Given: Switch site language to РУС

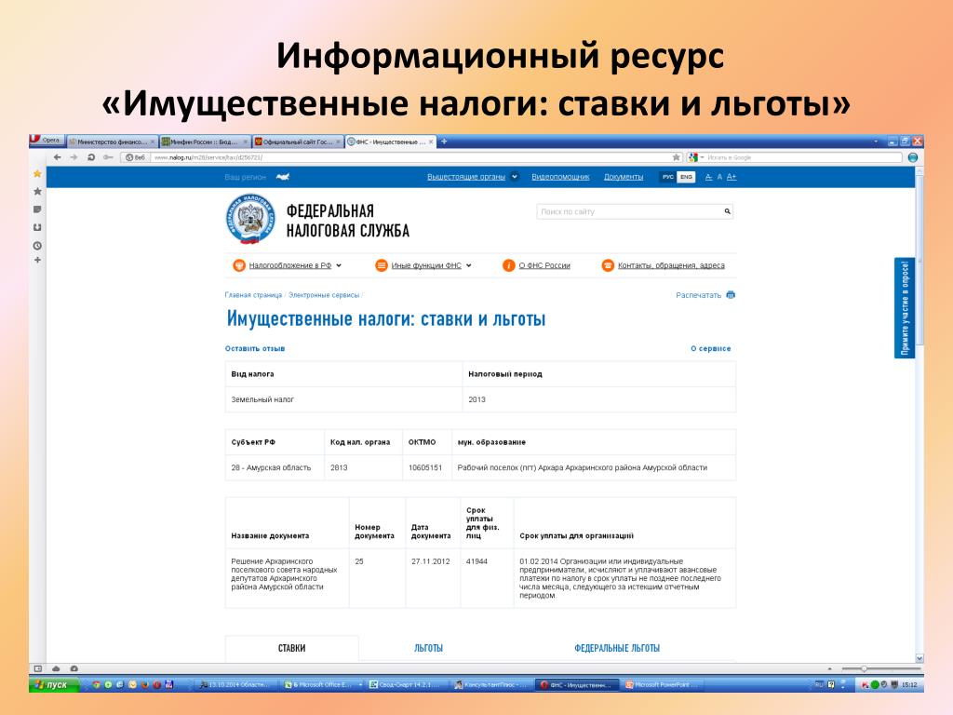Looking at the screenshot, I should pos(668,177).
